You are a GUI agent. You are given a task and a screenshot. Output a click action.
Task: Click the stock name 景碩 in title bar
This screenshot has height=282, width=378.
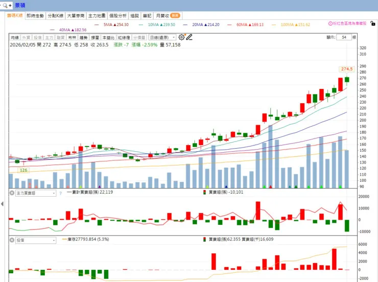pos(20,5)
